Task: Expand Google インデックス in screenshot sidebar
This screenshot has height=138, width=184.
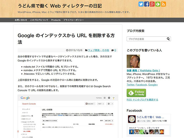Action: 28,122
